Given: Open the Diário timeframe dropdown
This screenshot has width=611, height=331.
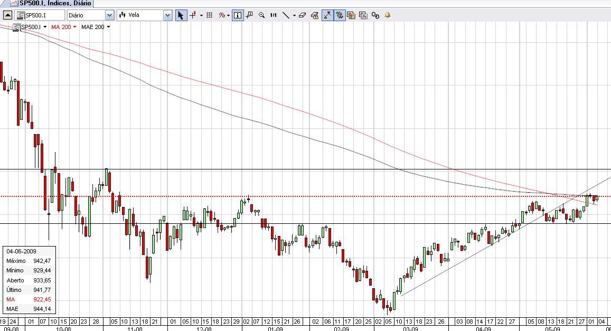Looking at the screenshot, I should pyautogui.click(x=109, y=15).
